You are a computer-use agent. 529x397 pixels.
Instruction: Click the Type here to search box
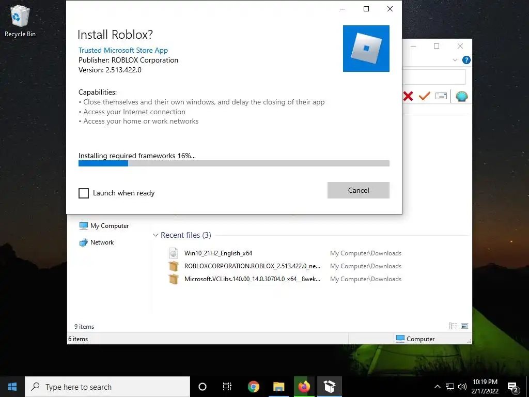pyautogui.click(x=107, y=387)
